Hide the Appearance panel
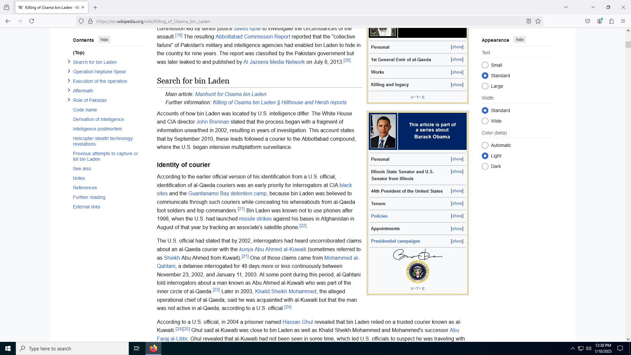This screenshot has width=631, height=355. (520, 40)
